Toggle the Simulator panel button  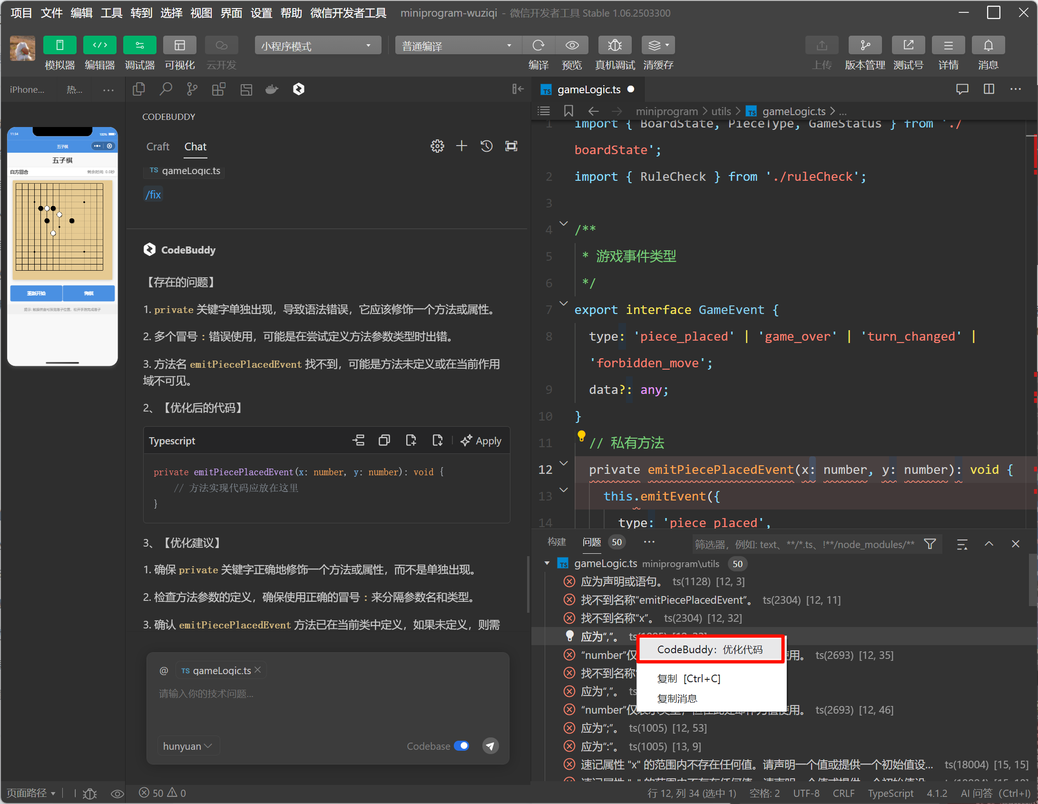pos(60,45)
